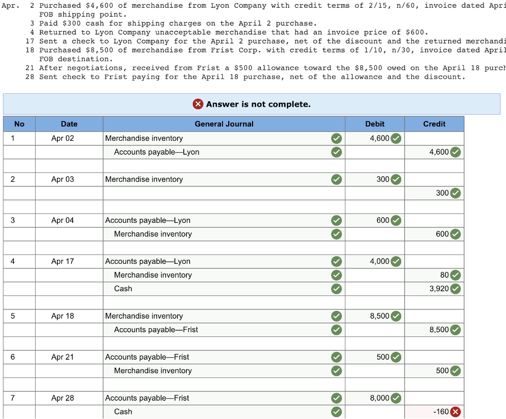Image resolution: width=506 pixels, height=419 pixels.
Task: Click green check next to debit 8,000
Action: [x=396, y=398]
